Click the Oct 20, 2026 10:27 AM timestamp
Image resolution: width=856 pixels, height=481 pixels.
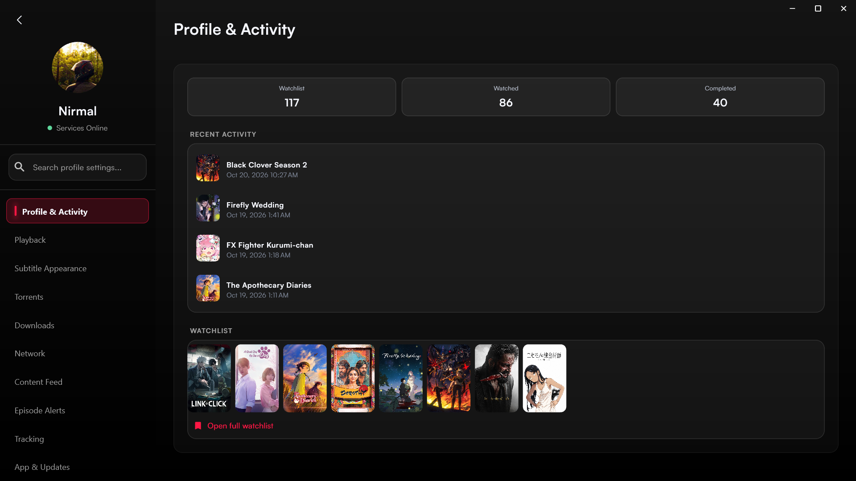pyautogui.click(x=262, y=175)
